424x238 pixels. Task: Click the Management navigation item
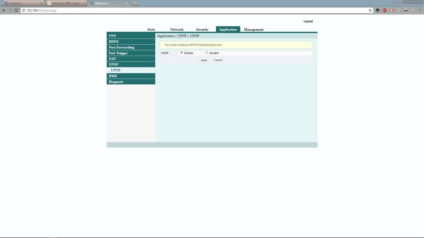253,29
